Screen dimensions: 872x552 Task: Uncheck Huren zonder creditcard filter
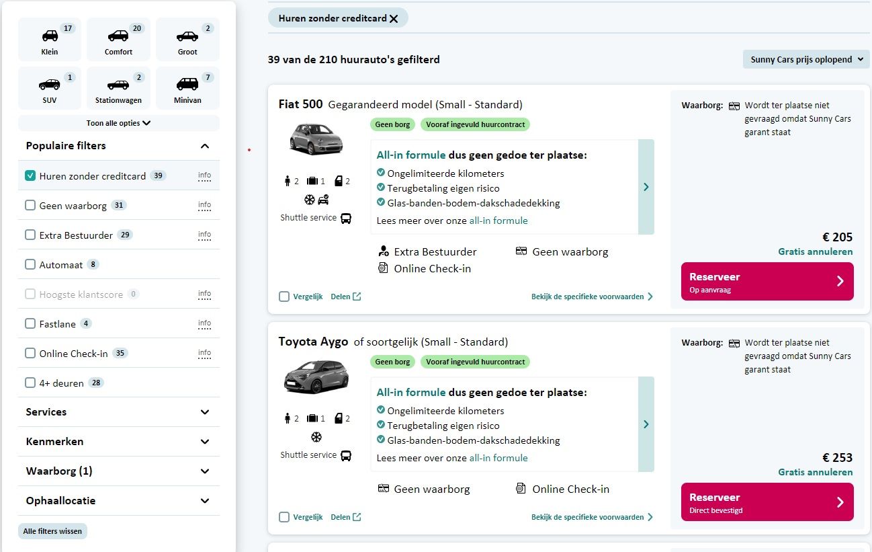coord(30,175)
